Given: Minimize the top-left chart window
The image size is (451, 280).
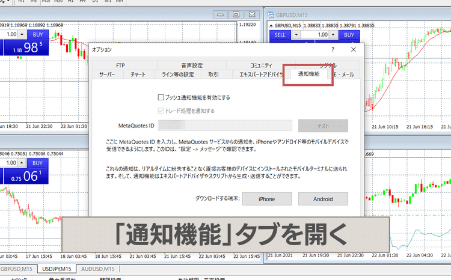Looking at the screenshot, I should click(x=220, y=14).
